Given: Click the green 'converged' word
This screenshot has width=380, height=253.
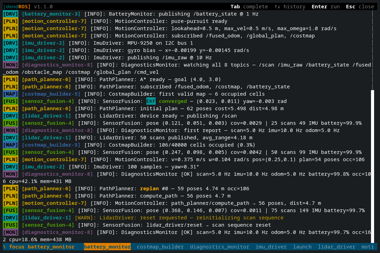Looking at the screenshot, I should coord(173,101).
